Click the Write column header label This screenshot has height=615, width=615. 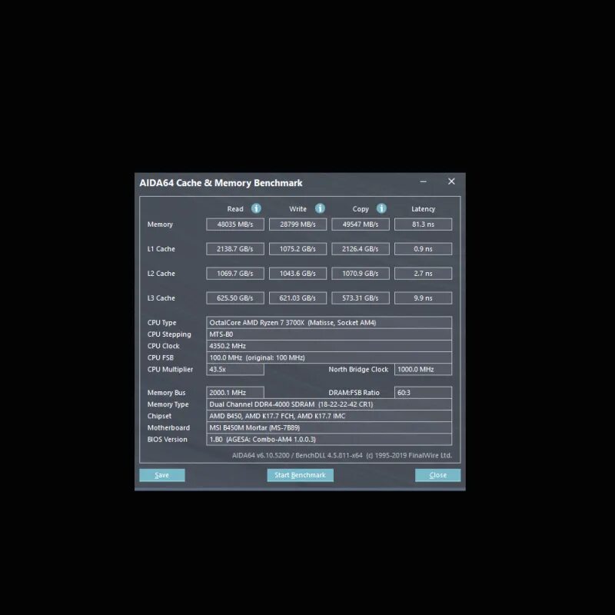(298, 209)
